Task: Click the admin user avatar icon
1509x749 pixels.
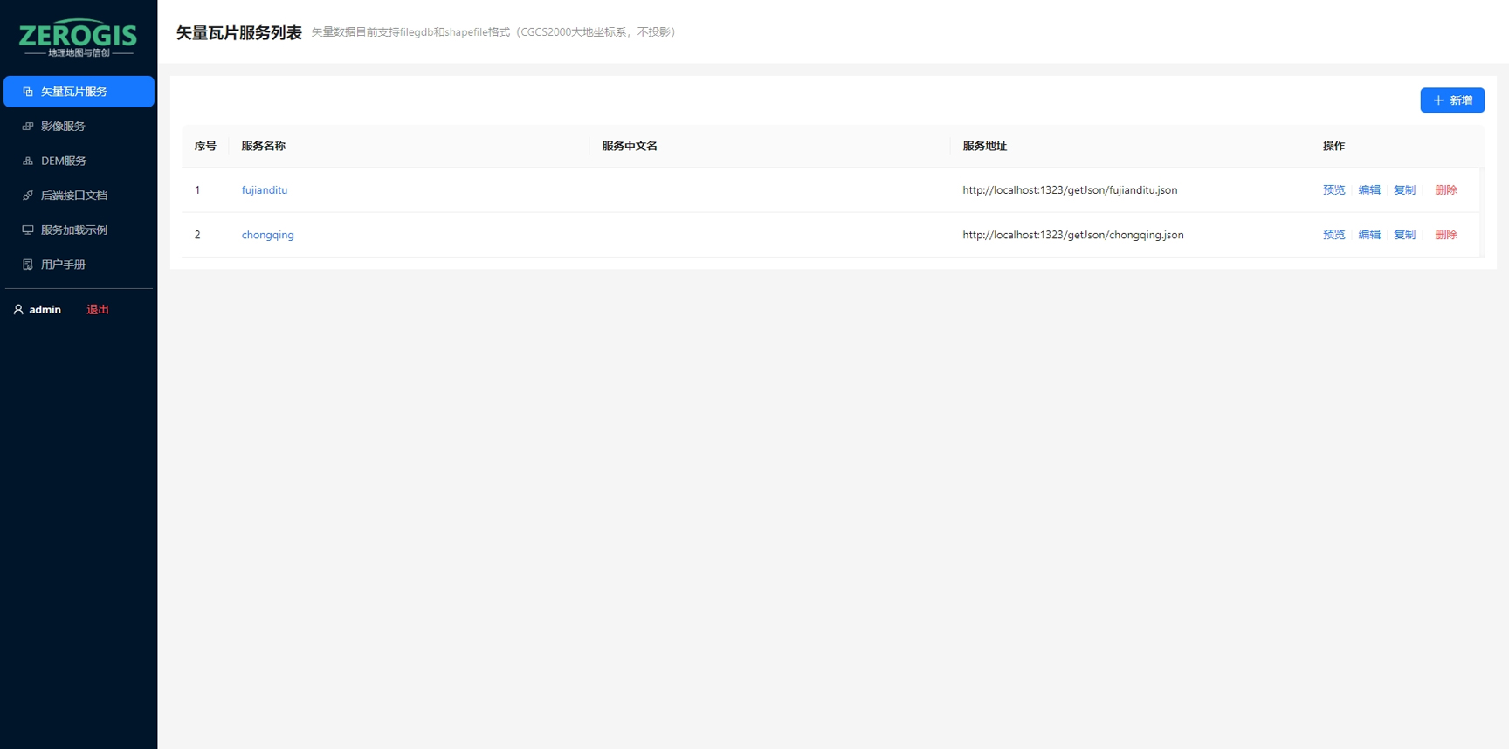Action: tap(18, 309)
